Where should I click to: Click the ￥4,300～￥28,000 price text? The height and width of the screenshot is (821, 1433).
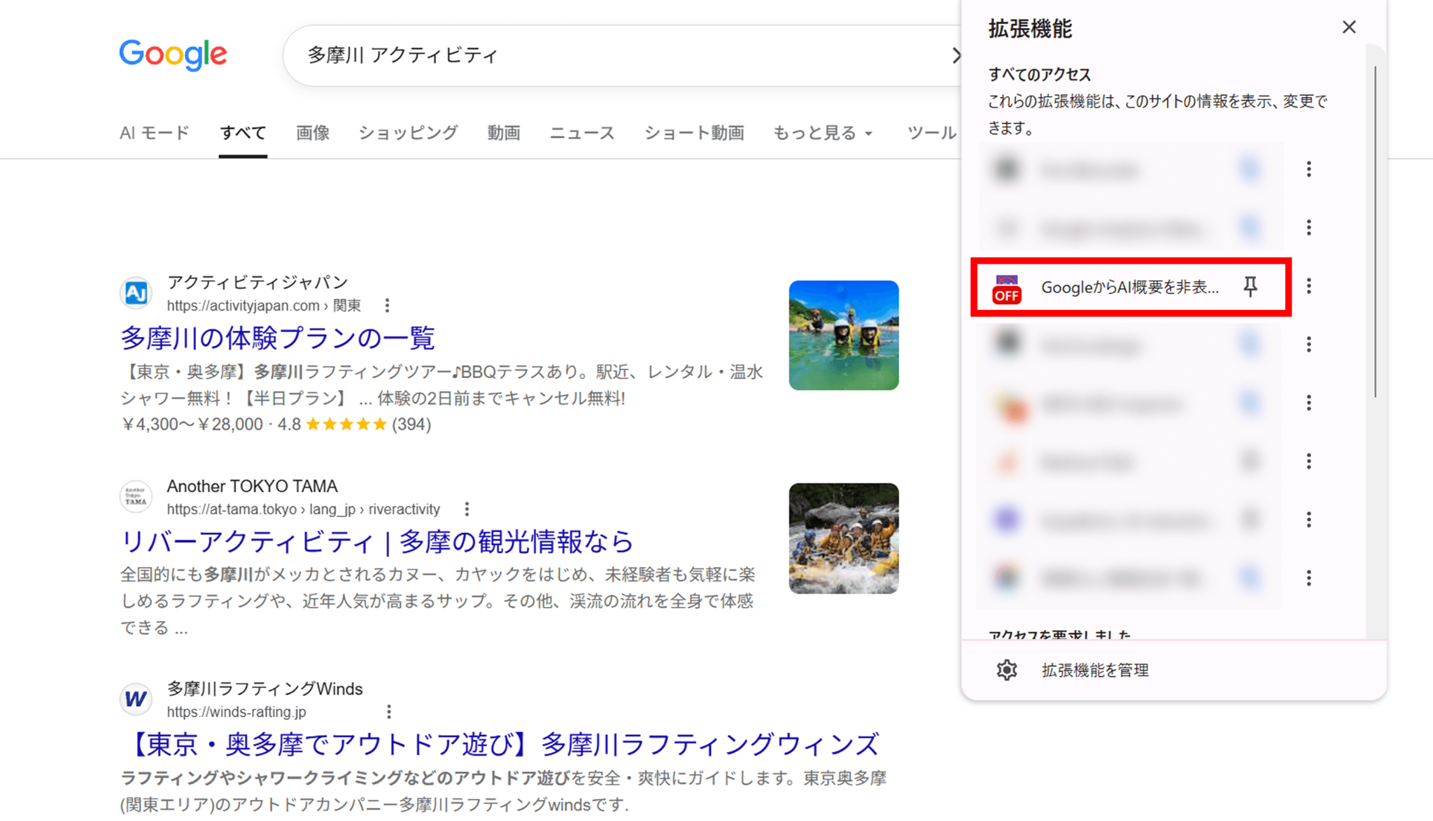click(x=192, y=424)
